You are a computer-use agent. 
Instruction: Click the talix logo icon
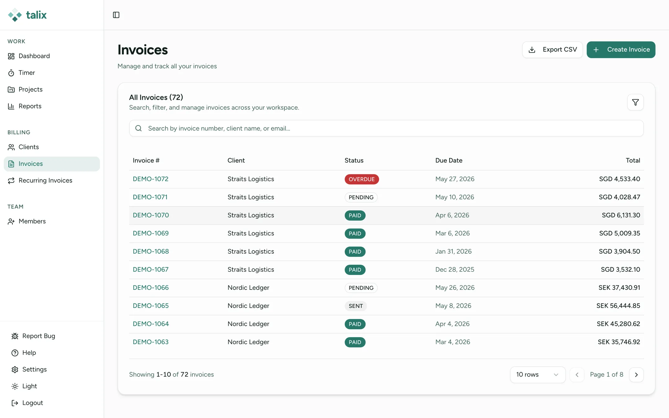pos(15,15)
